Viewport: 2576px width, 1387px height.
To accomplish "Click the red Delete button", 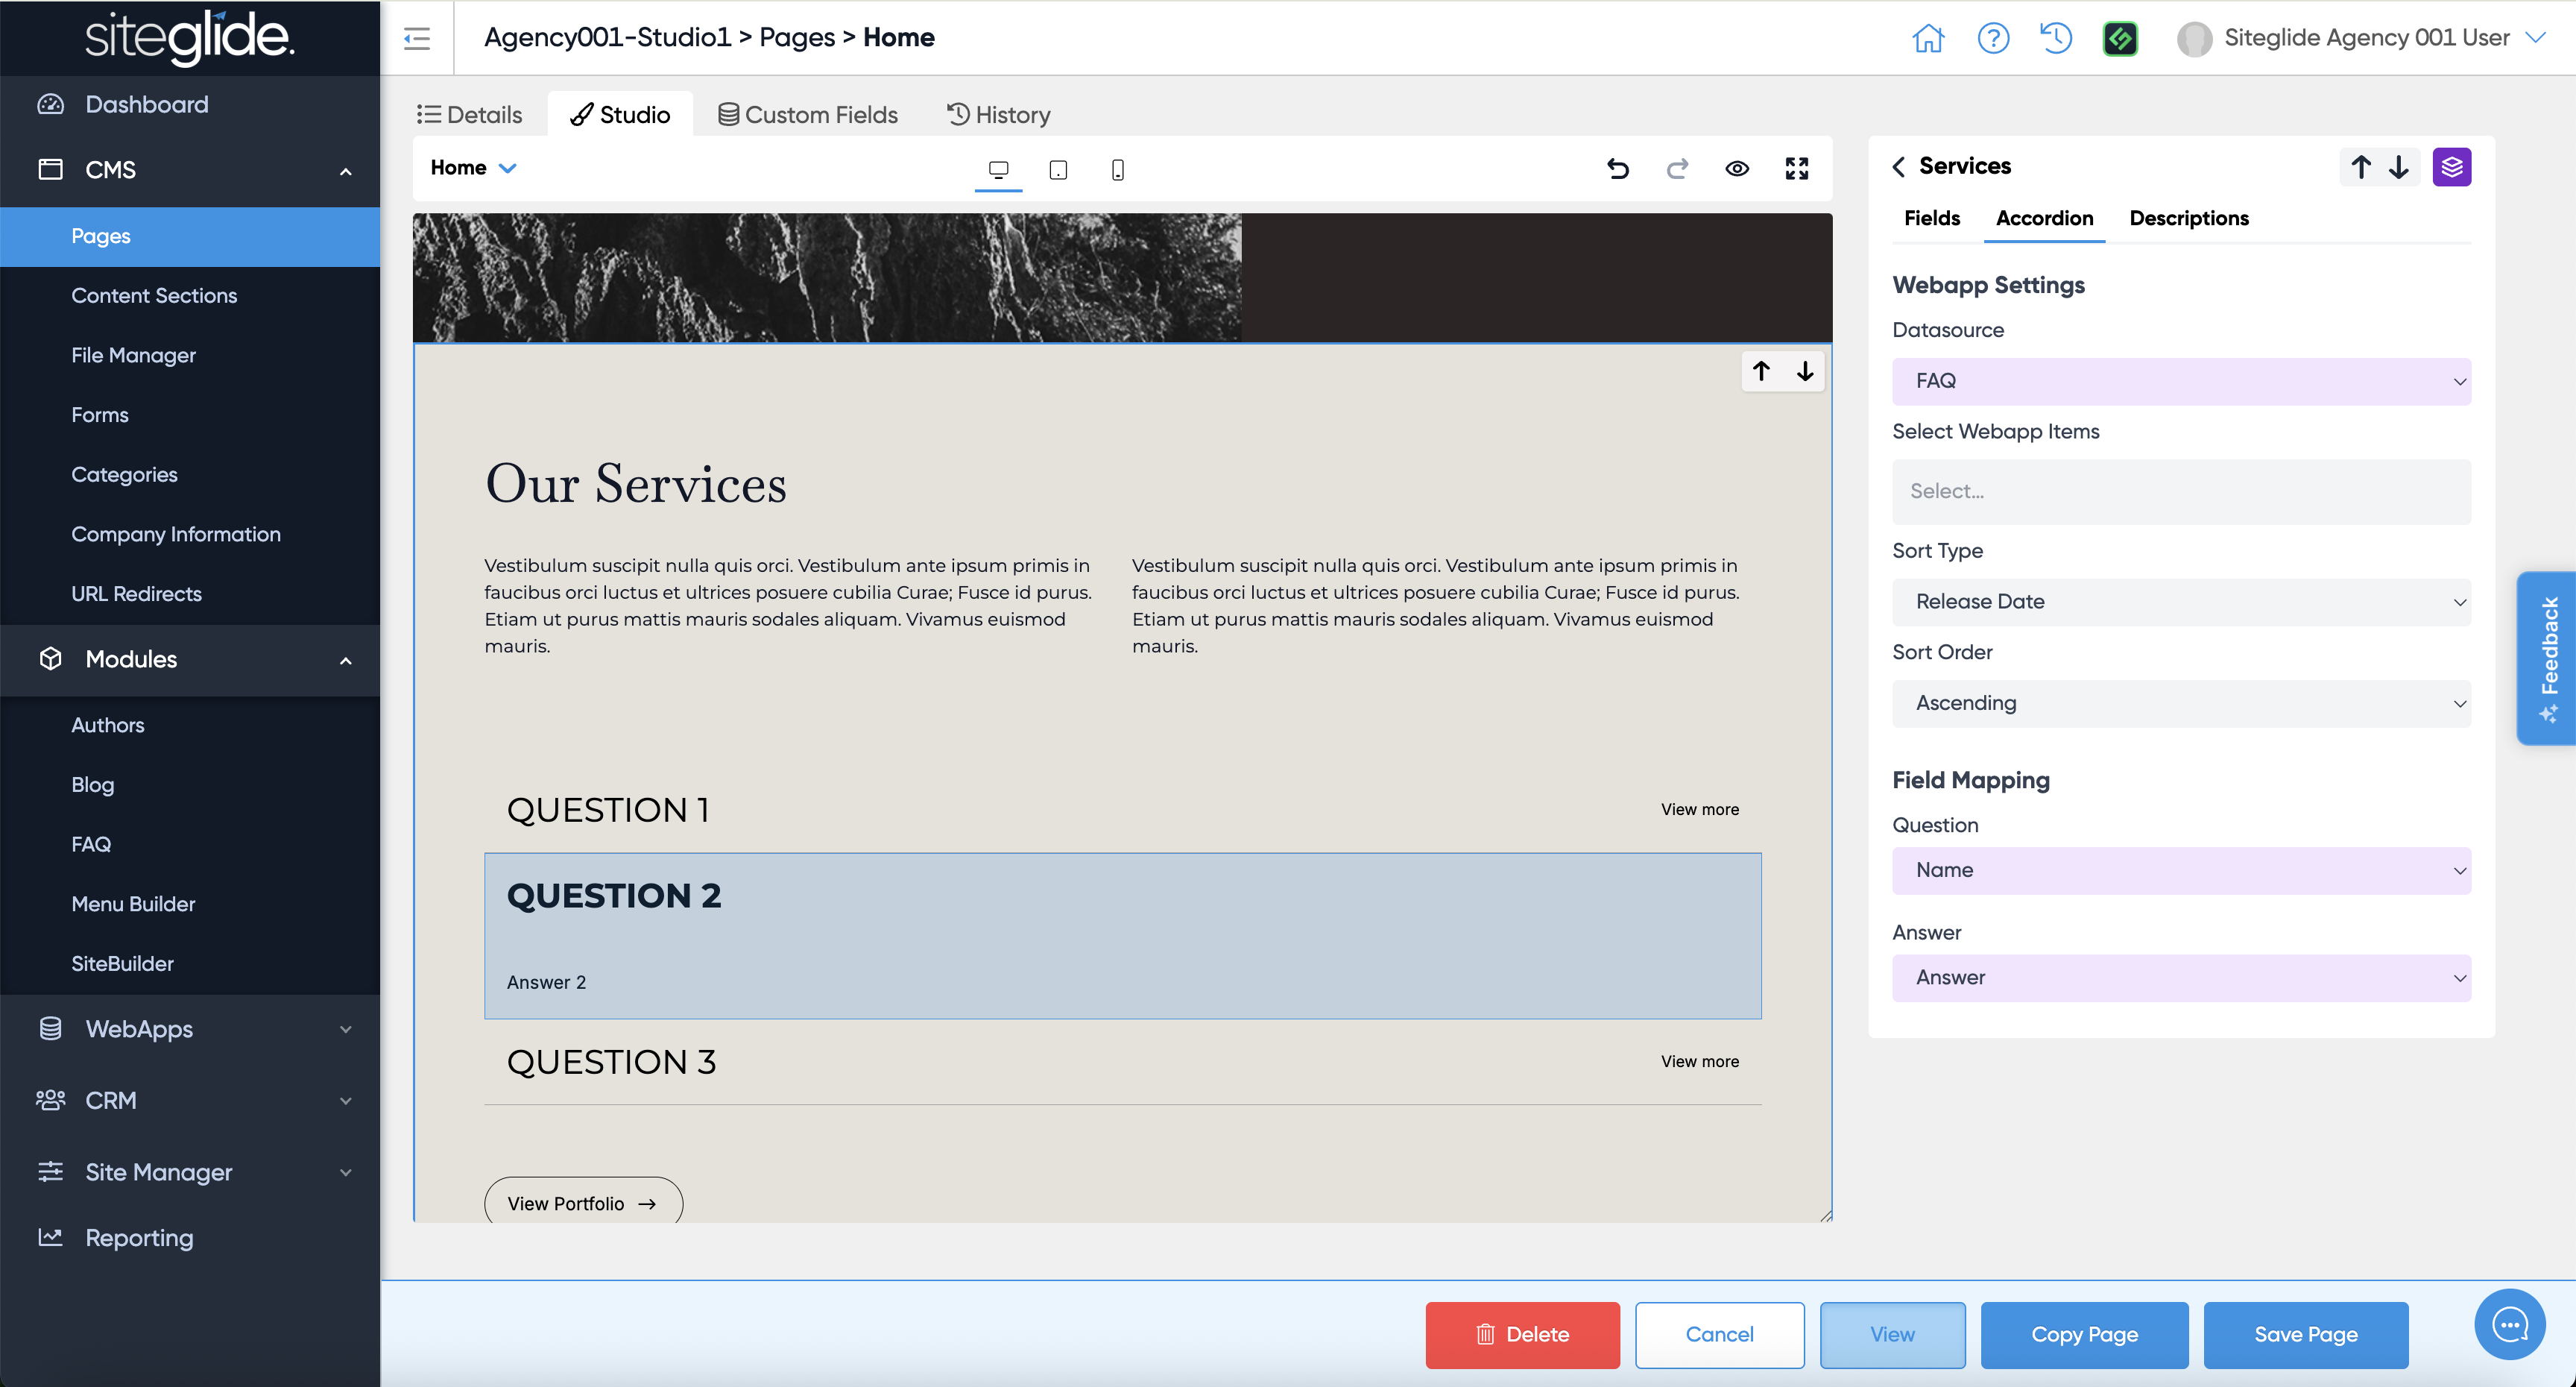I will click(1521, 1334).
